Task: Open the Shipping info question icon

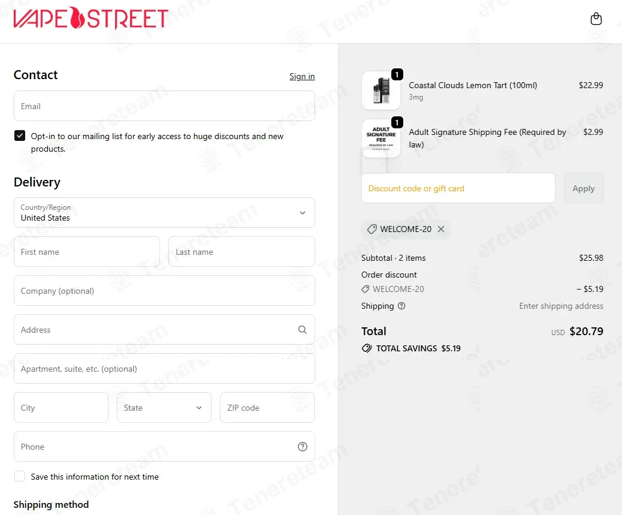Action: point(401,306)
